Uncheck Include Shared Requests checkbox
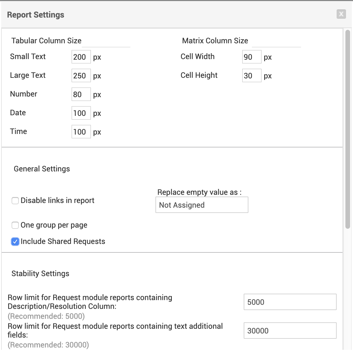 coord(15,242)
